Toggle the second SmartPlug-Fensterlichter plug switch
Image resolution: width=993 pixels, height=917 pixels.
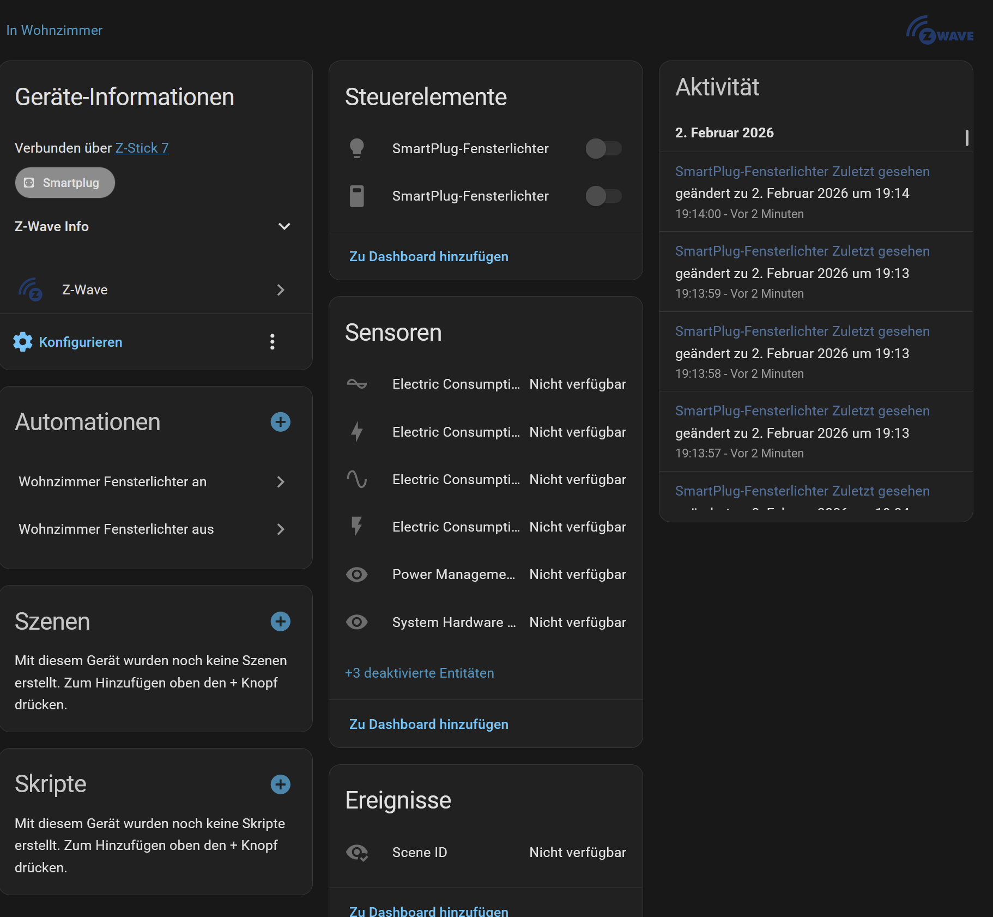603,196
